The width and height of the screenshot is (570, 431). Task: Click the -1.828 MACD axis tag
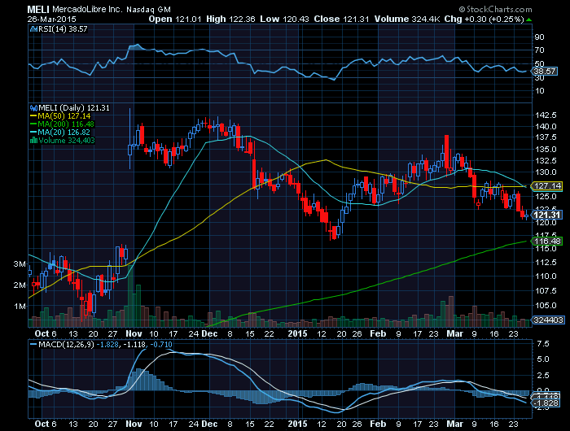pos(546,403)
